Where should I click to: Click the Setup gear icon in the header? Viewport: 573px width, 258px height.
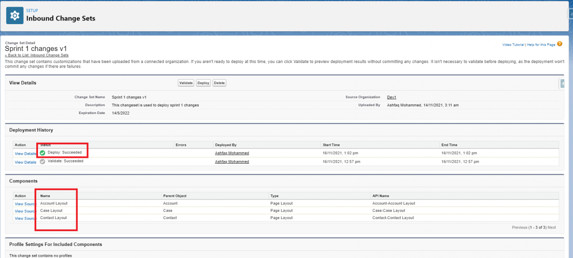point(14,15)
